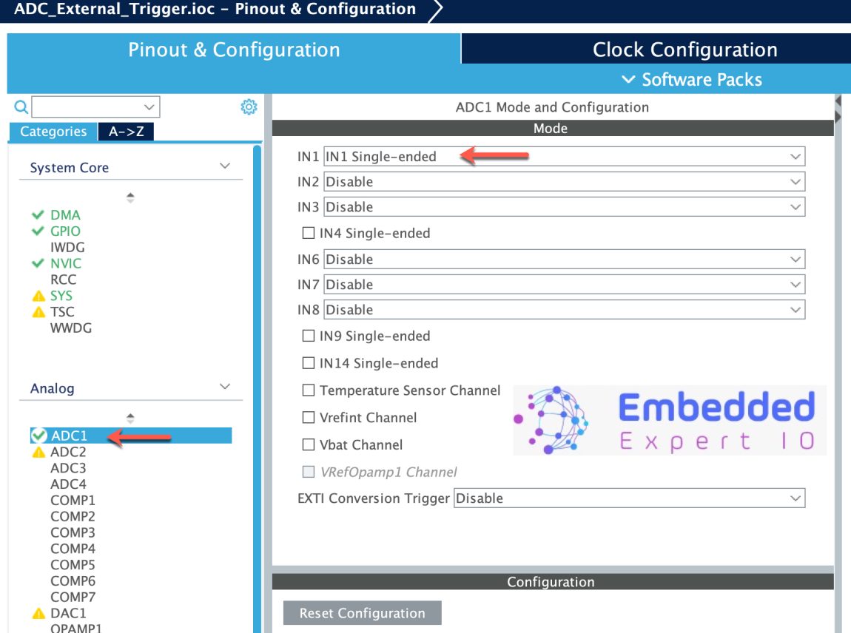Collapse the System Core category

pyautogui.click(x=225, y=167)
